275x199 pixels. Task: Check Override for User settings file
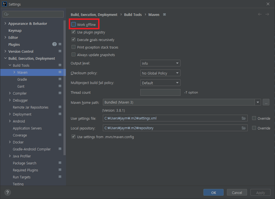pos(254,118)
